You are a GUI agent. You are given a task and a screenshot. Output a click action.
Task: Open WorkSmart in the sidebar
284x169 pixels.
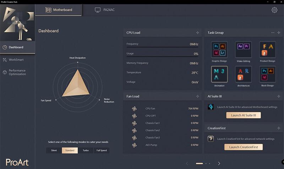pyautogui.click(x=16, y=60)
